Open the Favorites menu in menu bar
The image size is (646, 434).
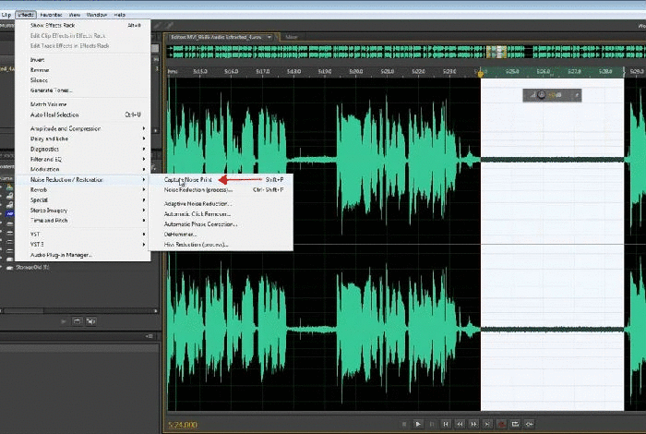coord(52,15)
